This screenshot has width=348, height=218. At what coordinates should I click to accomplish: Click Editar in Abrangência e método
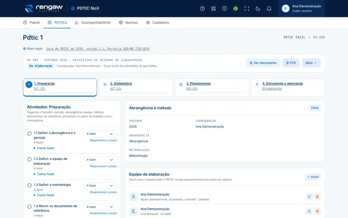coord(315,108)
